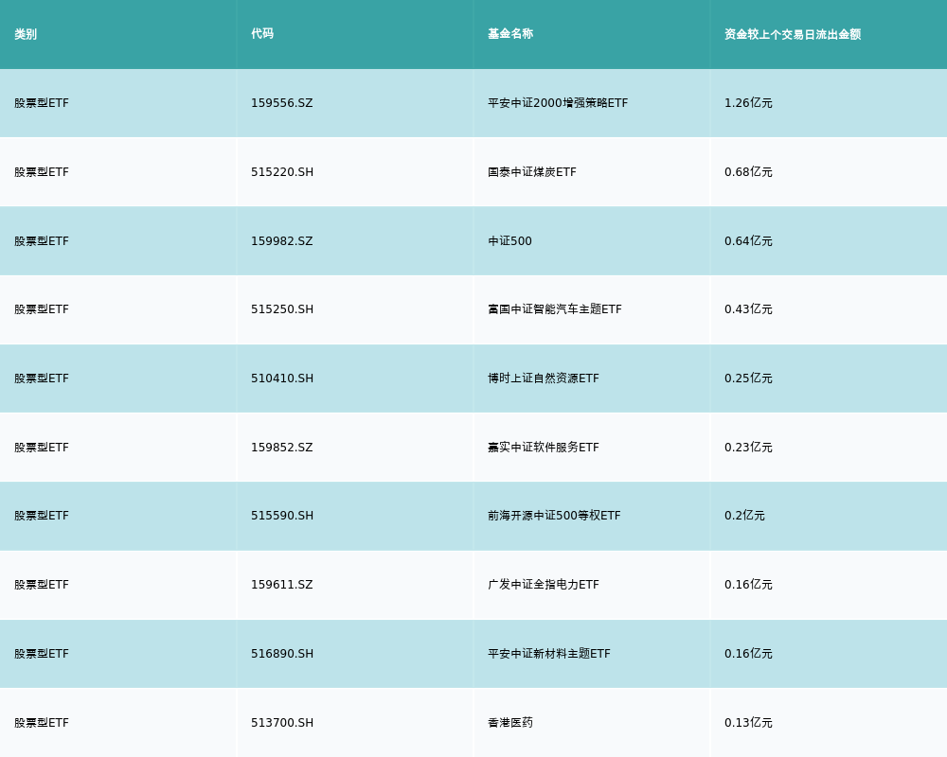Viewport: 947px width, 757px height.
Task: Click fund code 515220.SH
Action: click(282, 172)
